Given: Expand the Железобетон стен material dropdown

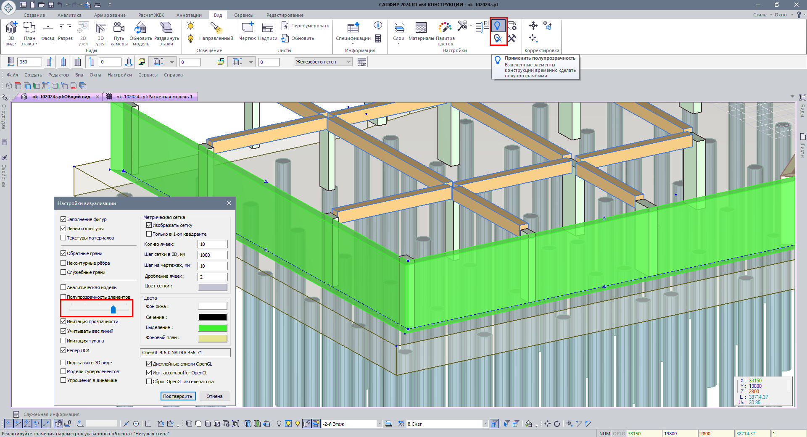Looking at the screenshot, I should [349, 62].
